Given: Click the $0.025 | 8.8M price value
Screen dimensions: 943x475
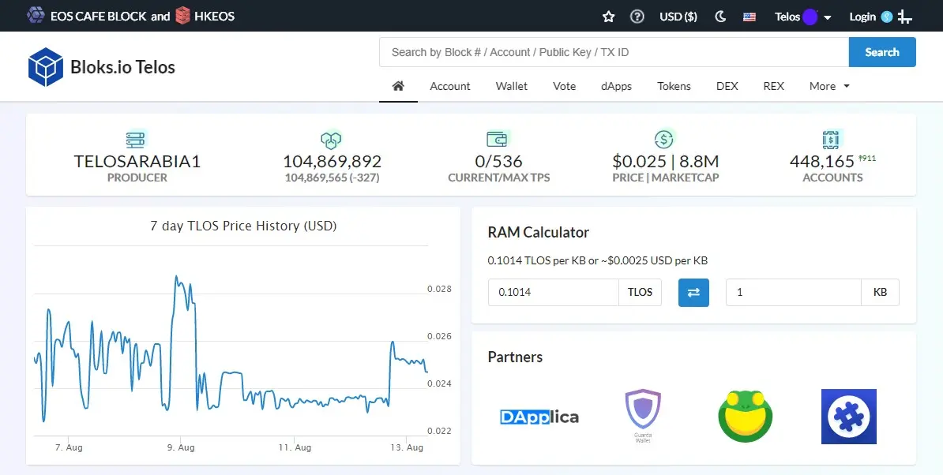Looking at the screenshot, I should point(666,162).
